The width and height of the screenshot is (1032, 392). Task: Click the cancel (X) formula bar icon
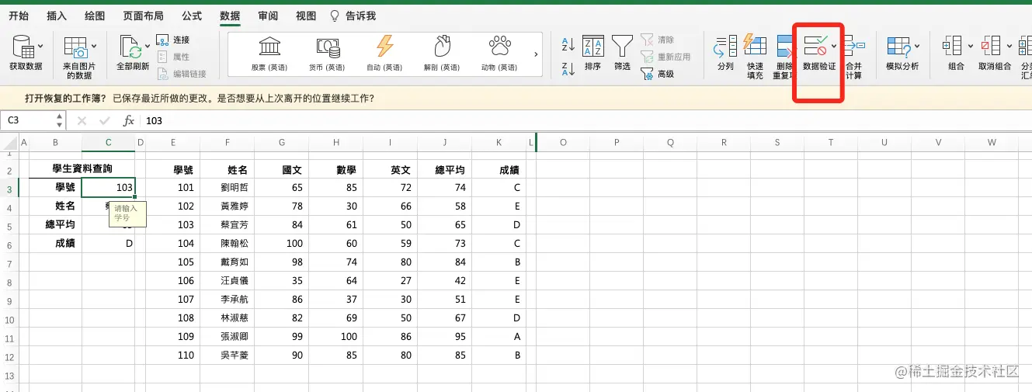[82, 120]
